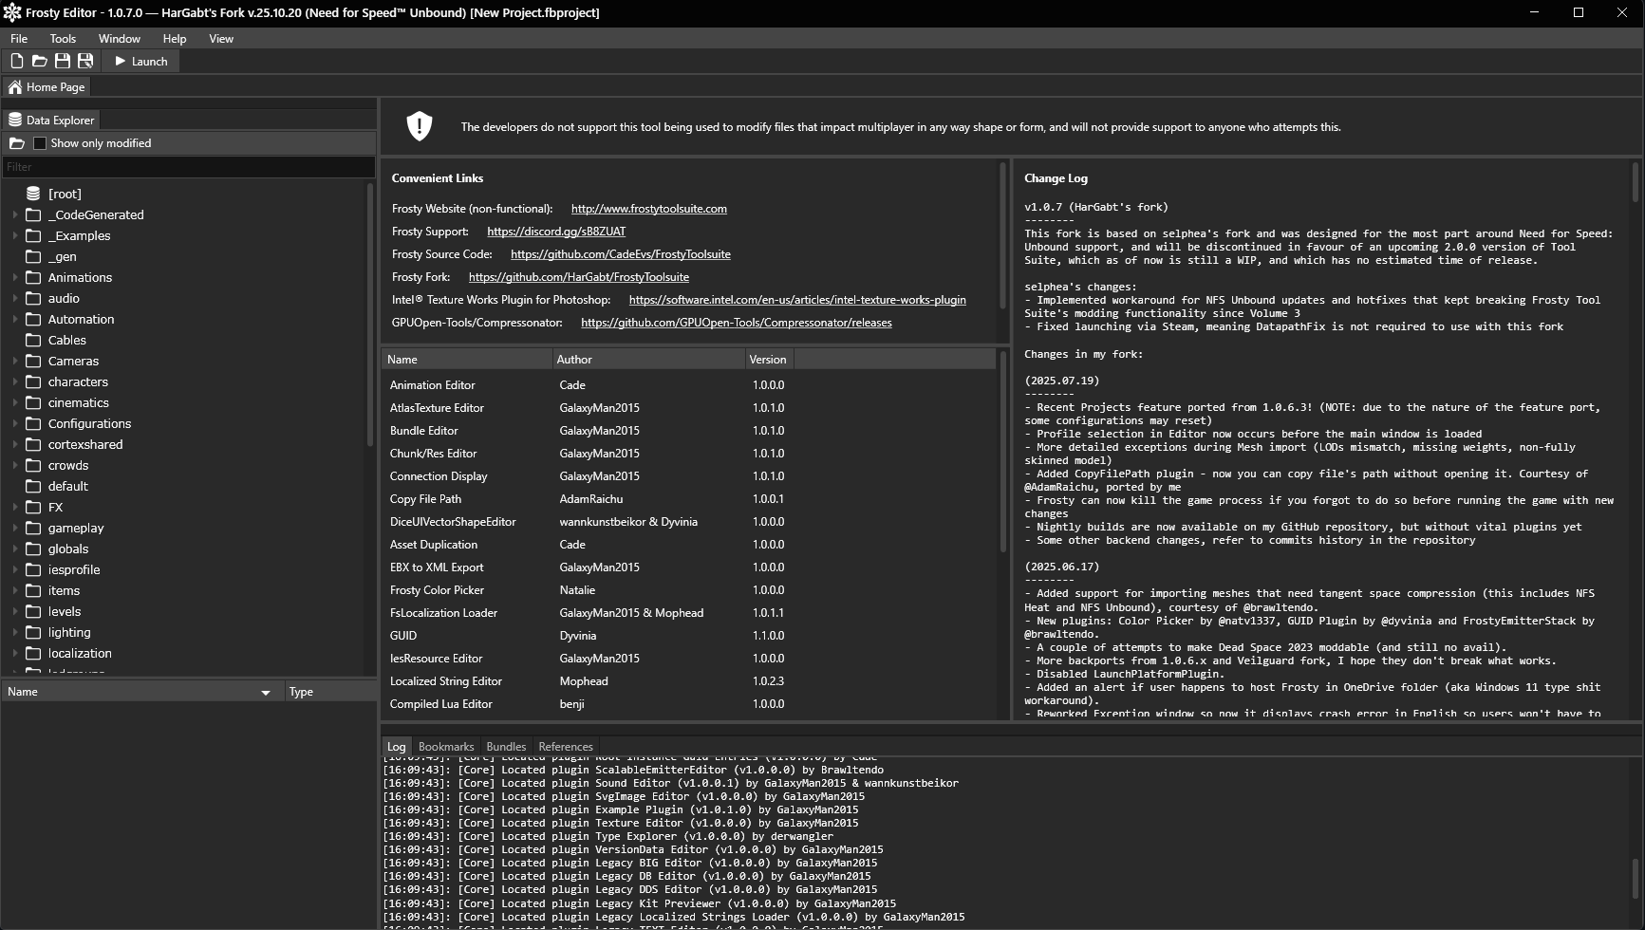Click the _CodeGenerated folder icon
This screenshot has height=930, width=1645.
tap(33, 214)
